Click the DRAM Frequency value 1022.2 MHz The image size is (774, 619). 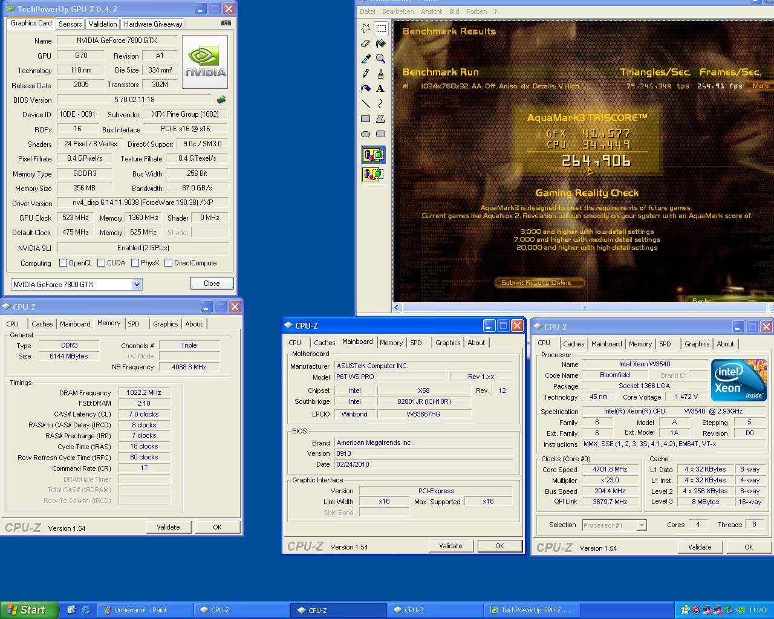click(x=144, y=392)
